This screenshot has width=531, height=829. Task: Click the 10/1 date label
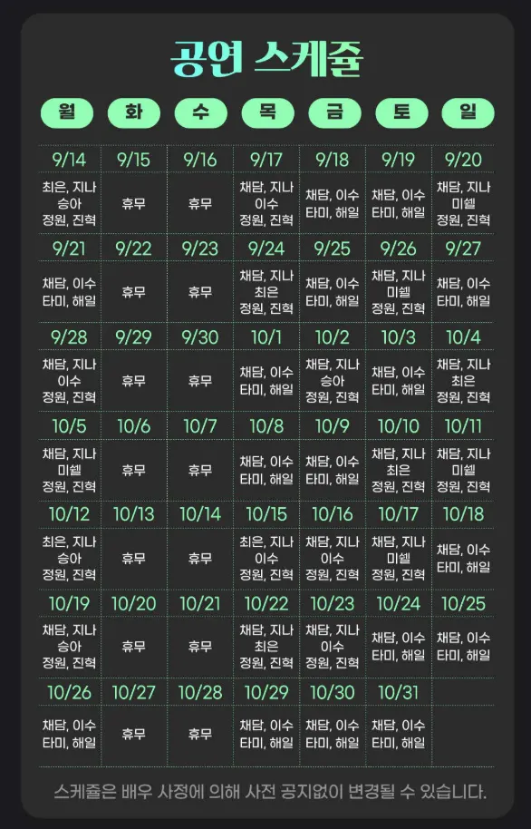click(x=266, y=336)
